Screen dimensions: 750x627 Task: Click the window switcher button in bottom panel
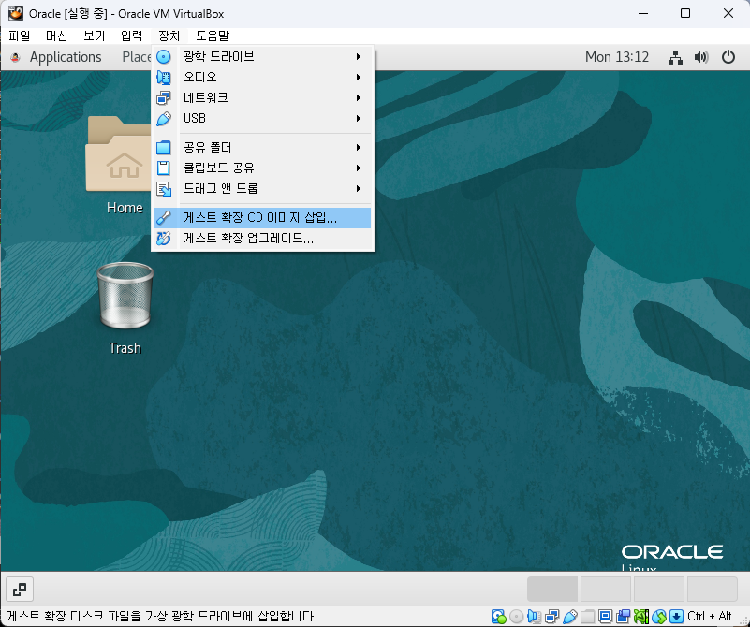click(20, 590)
